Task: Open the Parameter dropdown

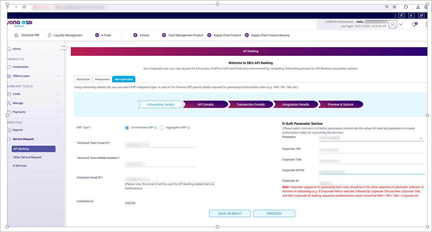Action: (371, 138)
